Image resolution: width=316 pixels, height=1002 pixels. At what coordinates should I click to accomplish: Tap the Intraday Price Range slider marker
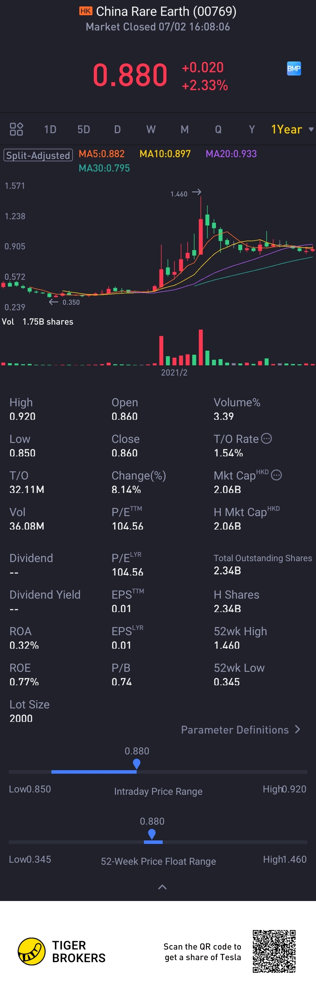pos(136,764)
